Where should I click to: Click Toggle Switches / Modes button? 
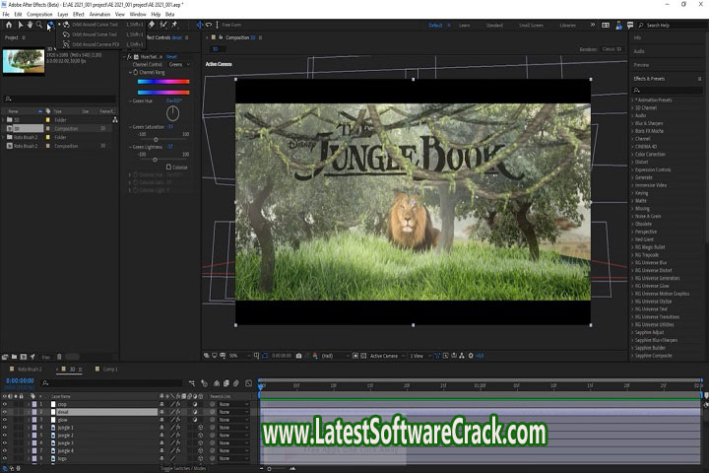click(183, 468)
